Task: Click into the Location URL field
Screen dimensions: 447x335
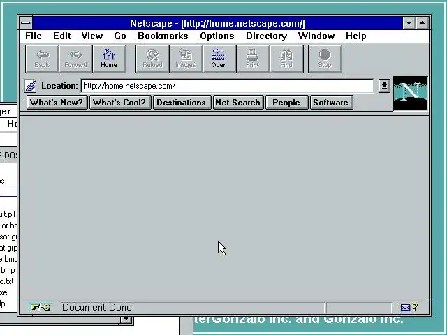Action: tap(227, 86)
